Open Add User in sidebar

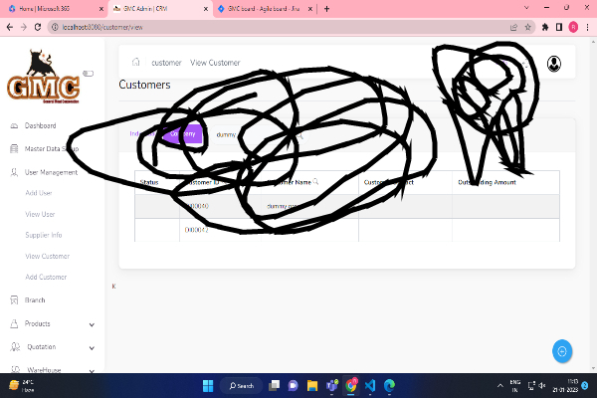pyautogui.click(x=39, y=193)
